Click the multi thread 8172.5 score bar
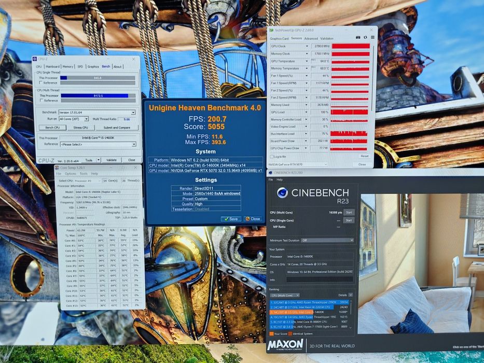The image size is (484, 363). tap(98, 96)
